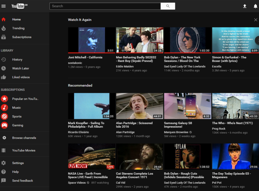Open Ricardo Elisiário channel link

pos(78,132)
